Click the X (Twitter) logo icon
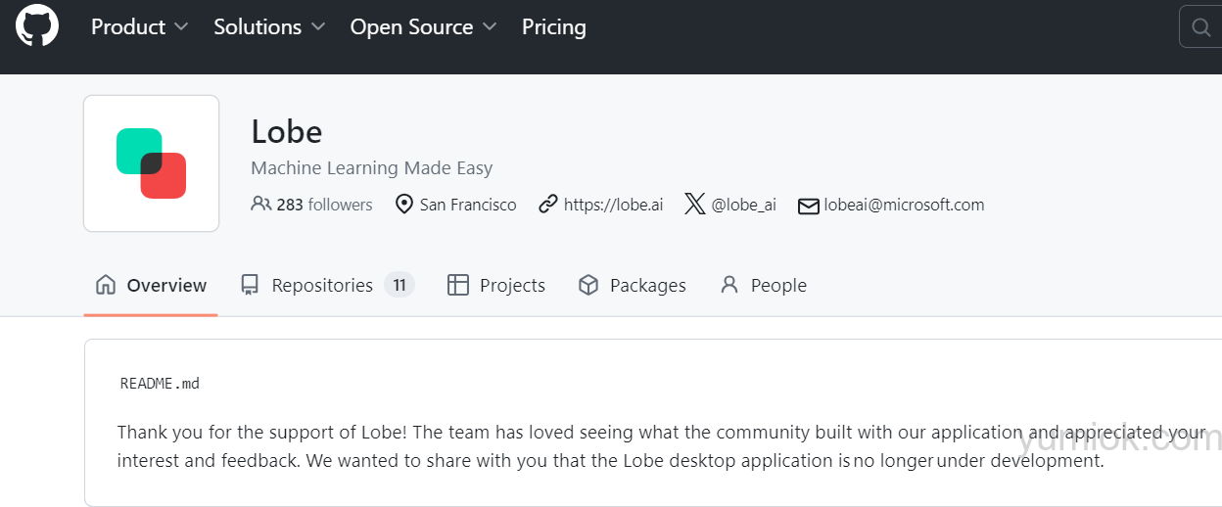Screen dimensions: 1222x507 click(695, 205)
